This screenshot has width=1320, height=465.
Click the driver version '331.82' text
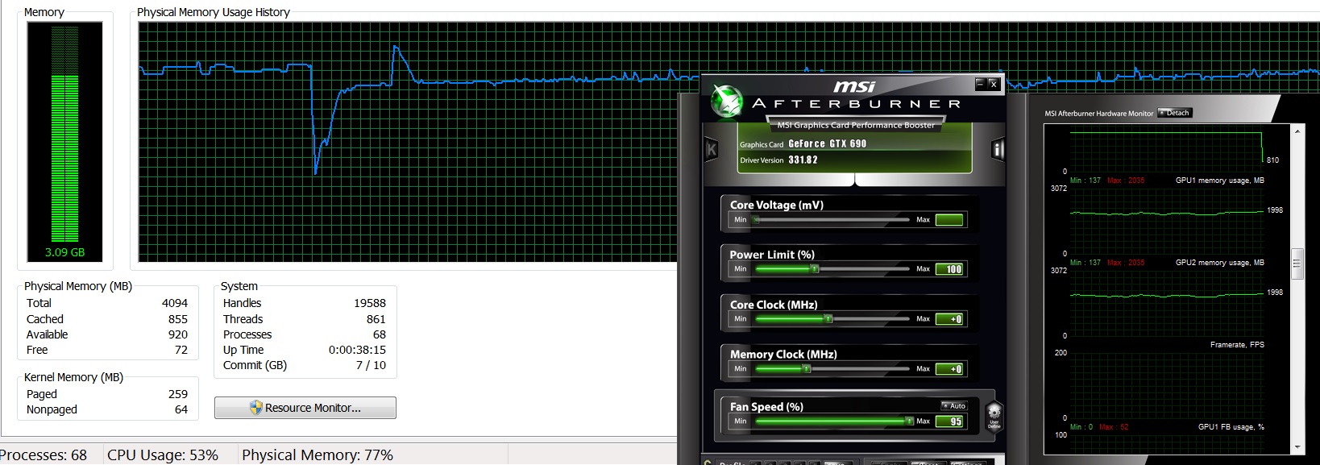tap(803, 160)
